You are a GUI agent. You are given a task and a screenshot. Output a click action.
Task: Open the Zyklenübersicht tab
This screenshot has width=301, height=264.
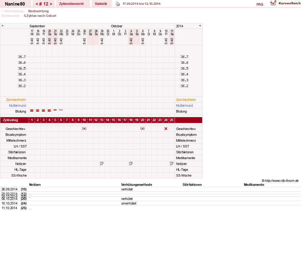71,4
